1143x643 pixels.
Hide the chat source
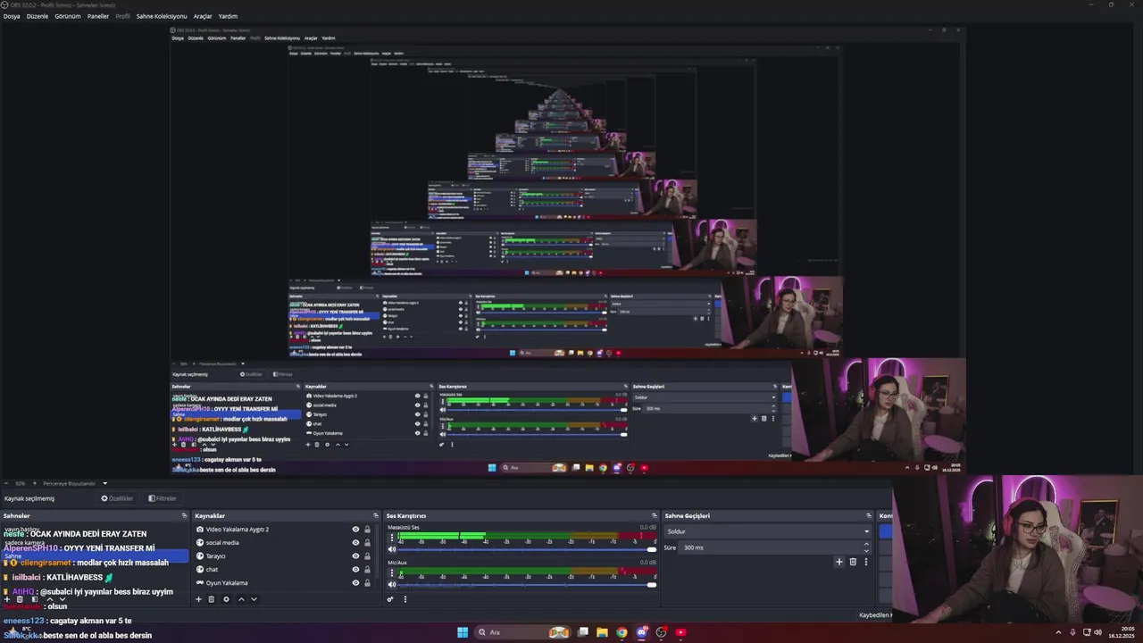pyautogui.click(x=355, y=570)
